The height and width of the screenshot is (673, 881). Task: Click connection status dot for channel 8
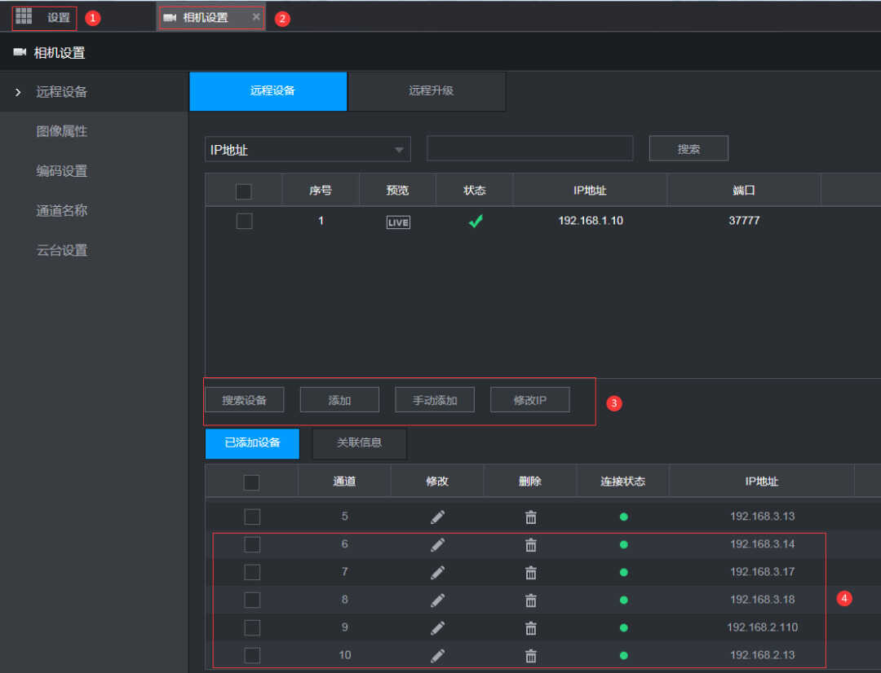coord(624,600)
